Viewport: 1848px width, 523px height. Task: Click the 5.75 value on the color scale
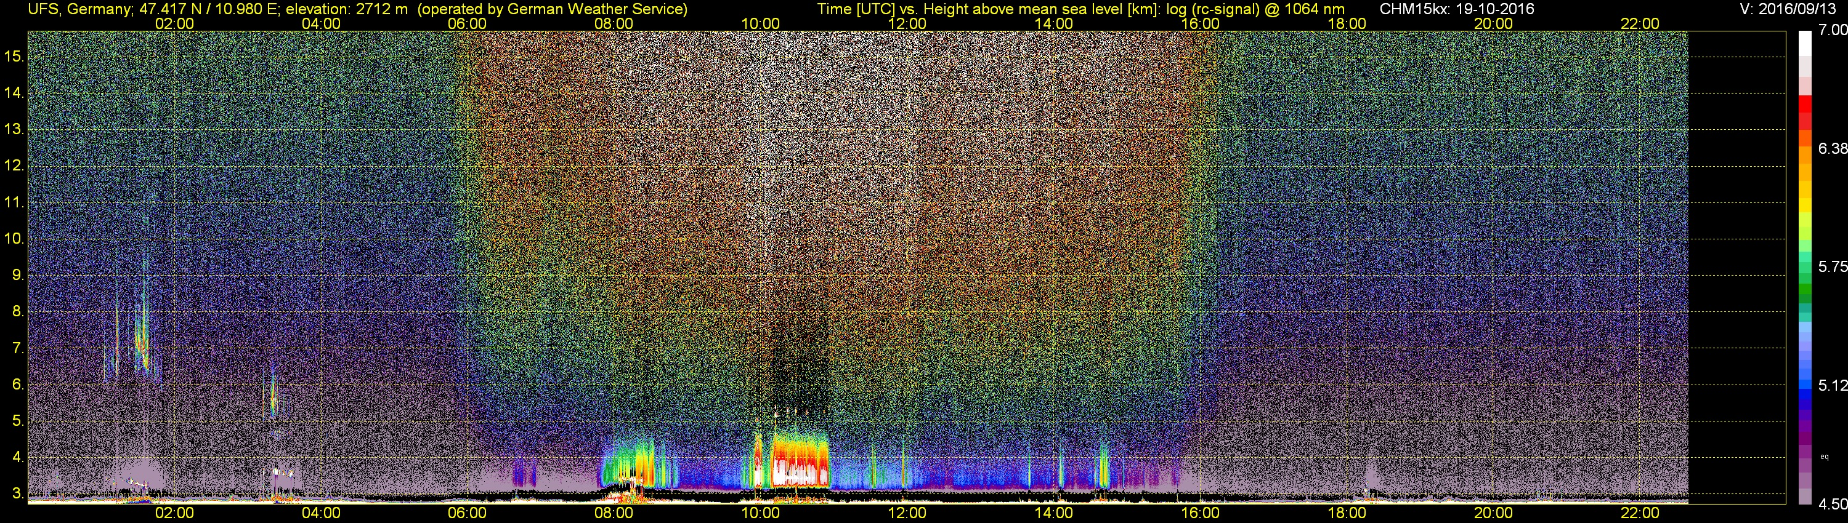coord(1832,266)
